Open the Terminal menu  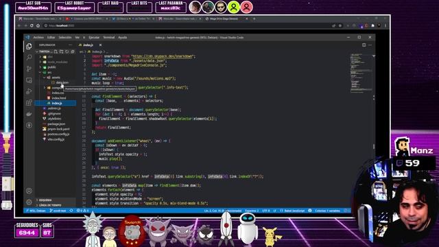[109, 37]
